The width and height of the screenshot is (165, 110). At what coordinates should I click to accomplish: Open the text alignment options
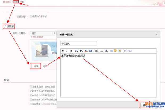pyautogui.click(x=97, y=51)
